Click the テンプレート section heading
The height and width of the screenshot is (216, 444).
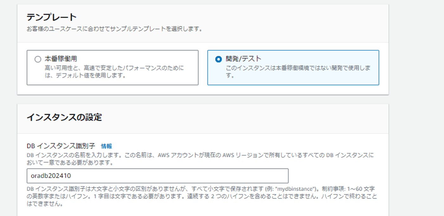click(x=52, y=17)
